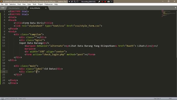Click the "check_login.php" action value
The width and height of the screenshot is (177, 100).
(54, 54)
